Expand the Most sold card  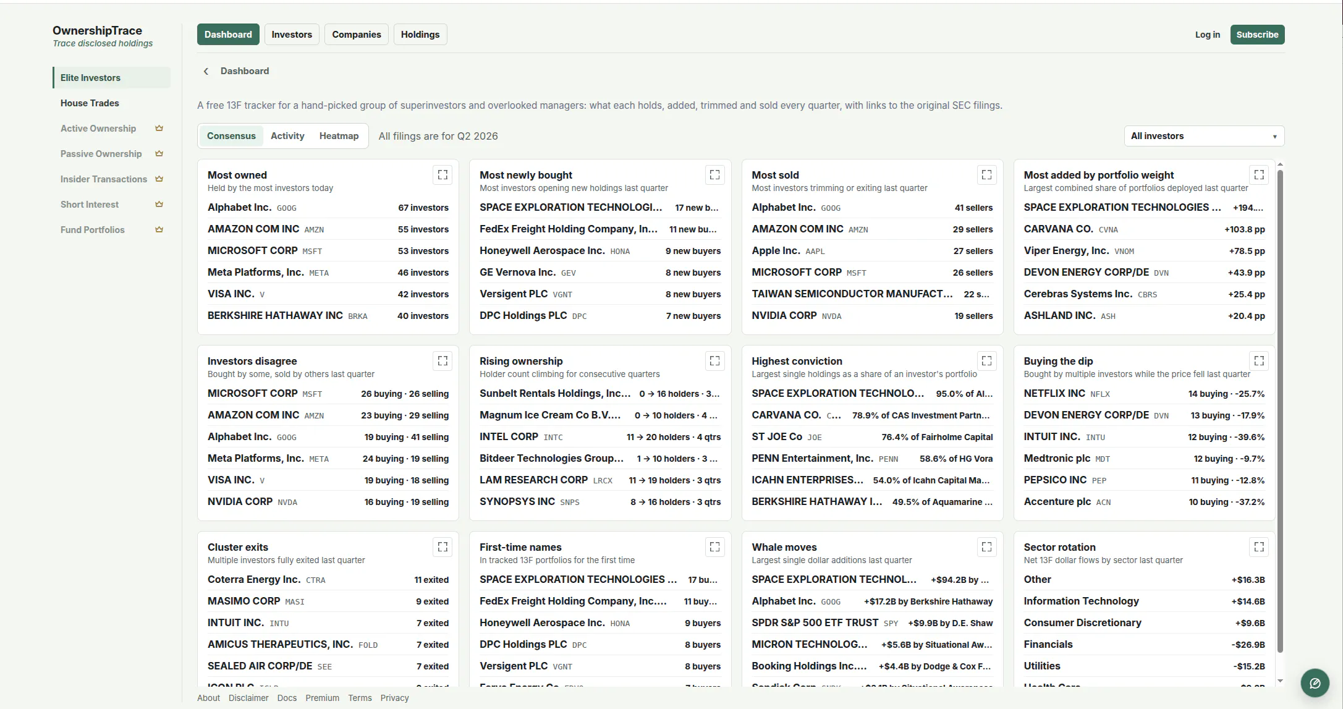pyautogui.click(x=986, y=175)
